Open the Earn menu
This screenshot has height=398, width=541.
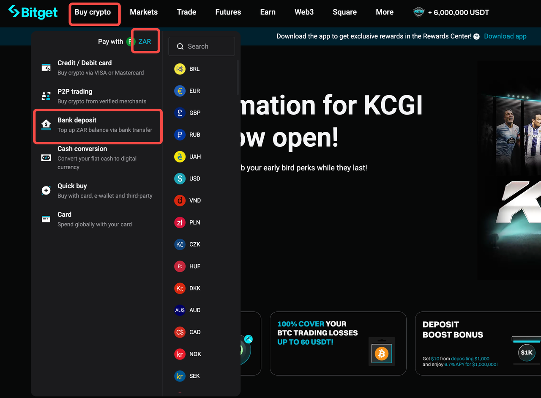(268, 12)
